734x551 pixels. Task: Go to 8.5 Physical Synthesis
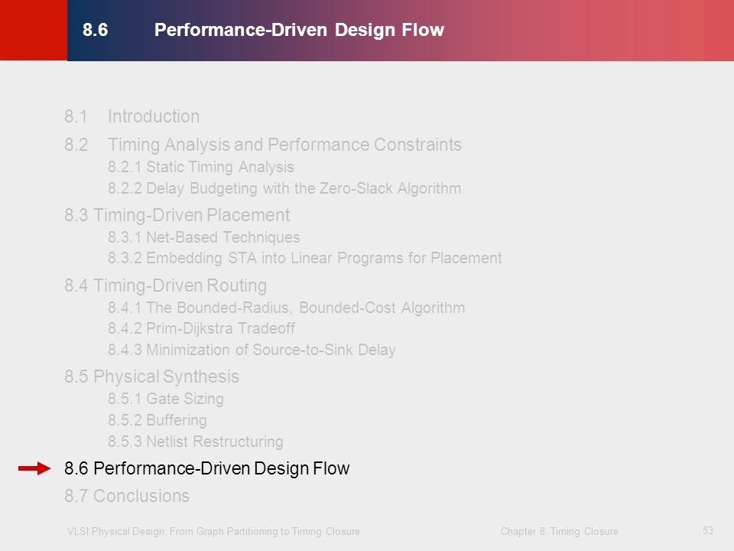point(151,377)
